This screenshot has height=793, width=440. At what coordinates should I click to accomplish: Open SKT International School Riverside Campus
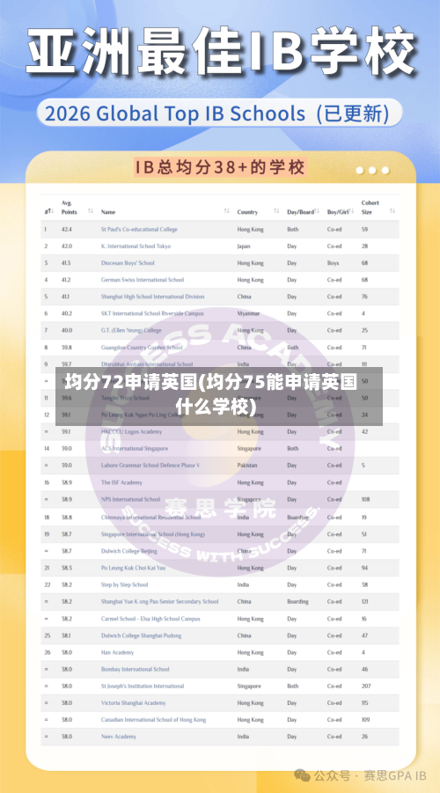coord(152,313)
